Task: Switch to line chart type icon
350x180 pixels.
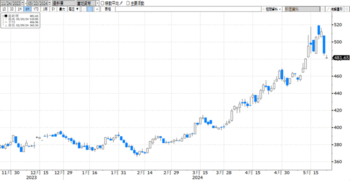Action: click(x=84, y=9)
